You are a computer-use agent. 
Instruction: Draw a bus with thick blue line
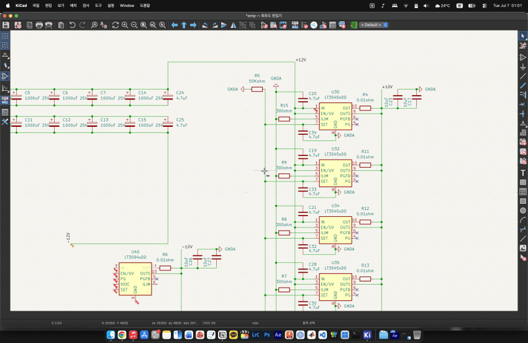522,86
